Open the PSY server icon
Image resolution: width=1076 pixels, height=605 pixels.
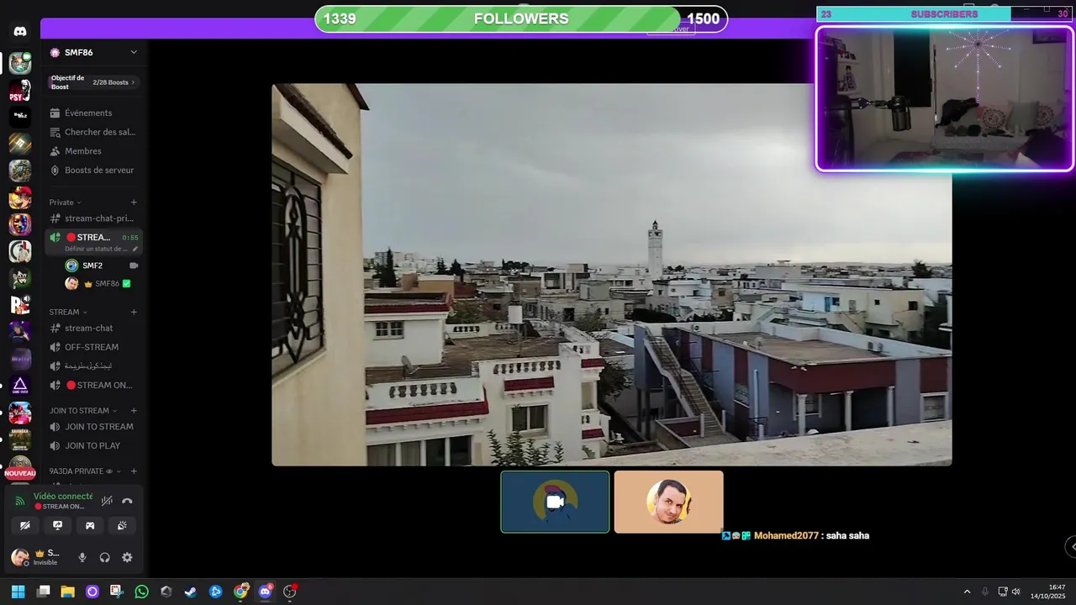coord(20,90)
